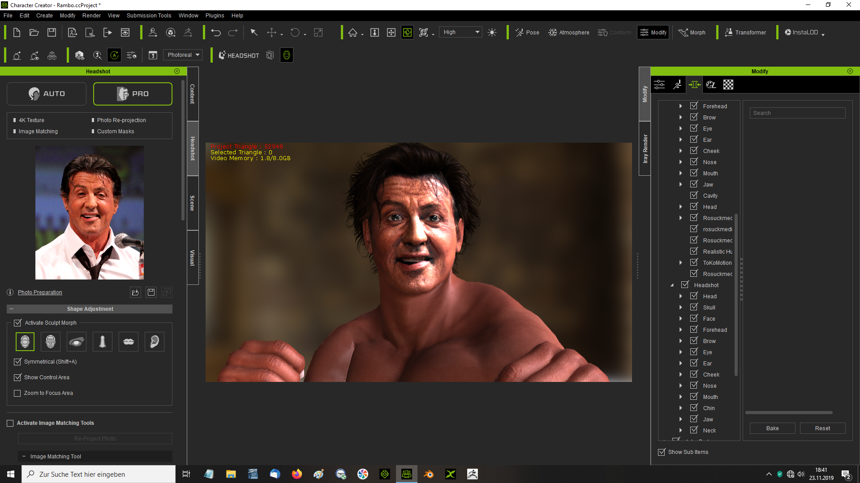Image resolution: width=860 pixels, height=483 pixels.
Task: Click the Undo arrow icon
Action: click(x=216, y=32)
